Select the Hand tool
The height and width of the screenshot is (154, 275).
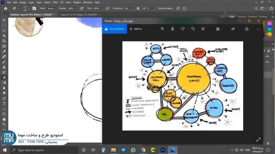pyautogui.click(x=4, y=119)
